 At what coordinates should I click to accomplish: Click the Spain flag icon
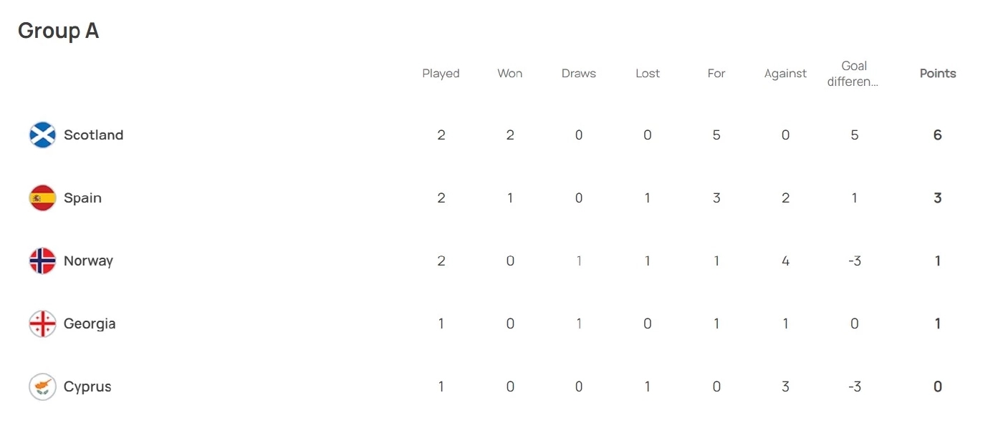(42, 198)
